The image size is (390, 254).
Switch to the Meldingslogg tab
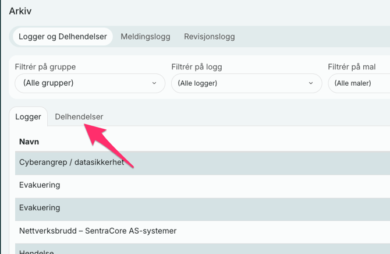145,36
